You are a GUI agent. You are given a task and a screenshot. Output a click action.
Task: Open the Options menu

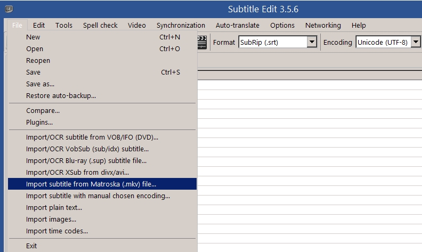tap(282, 25)
